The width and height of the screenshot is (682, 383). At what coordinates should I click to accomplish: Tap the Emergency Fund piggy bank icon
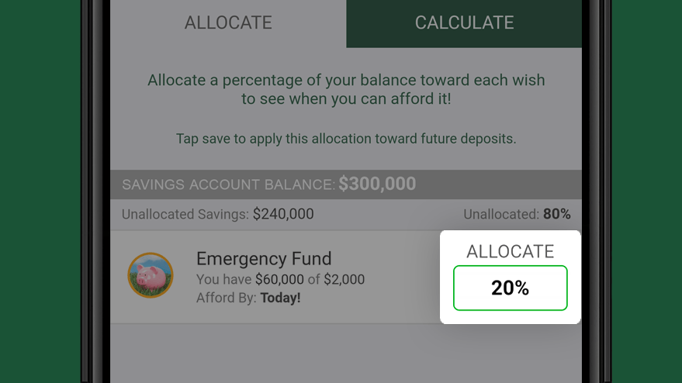pyautogui.click(x=151, y=275)
